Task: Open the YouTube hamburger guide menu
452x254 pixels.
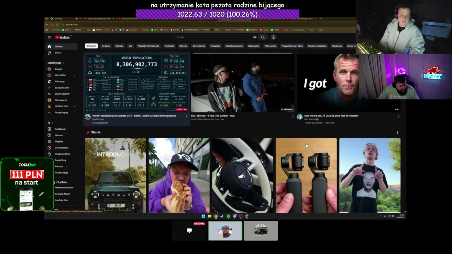Action: 49,37
